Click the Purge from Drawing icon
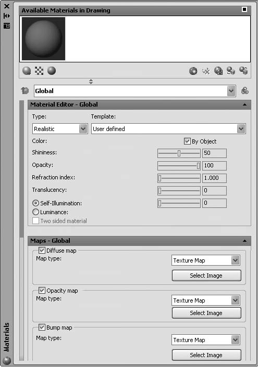 tap(206, 71)
